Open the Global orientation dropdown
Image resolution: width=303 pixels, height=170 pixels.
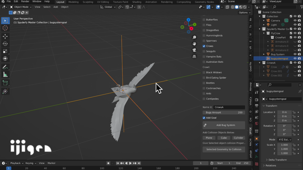coord(108,7)
